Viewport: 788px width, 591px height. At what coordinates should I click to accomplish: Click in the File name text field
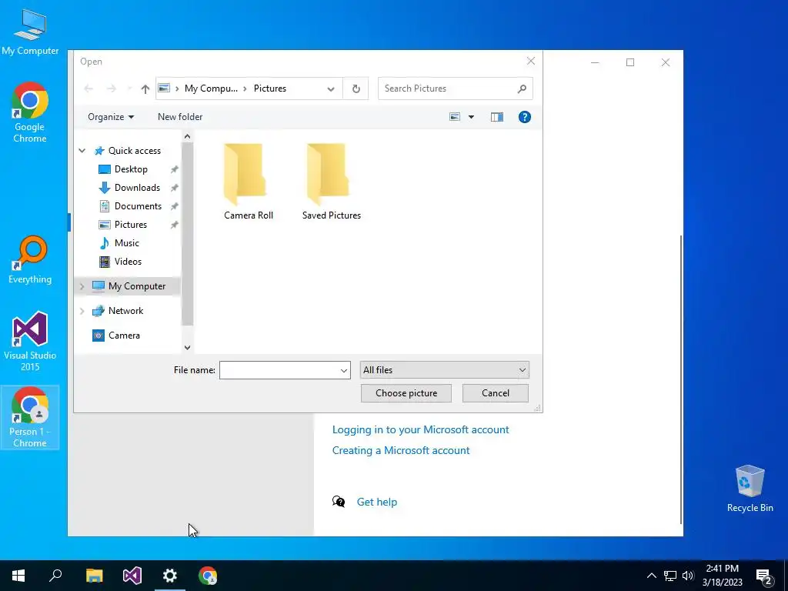click(279, 370)
